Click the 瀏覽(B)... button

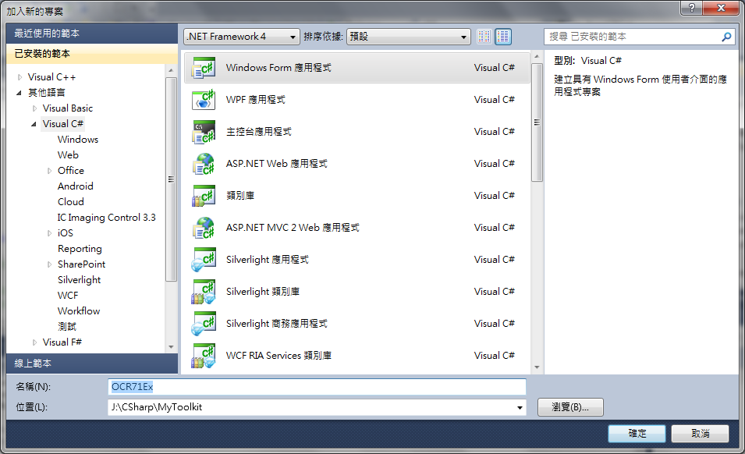(x=570, y=407)
